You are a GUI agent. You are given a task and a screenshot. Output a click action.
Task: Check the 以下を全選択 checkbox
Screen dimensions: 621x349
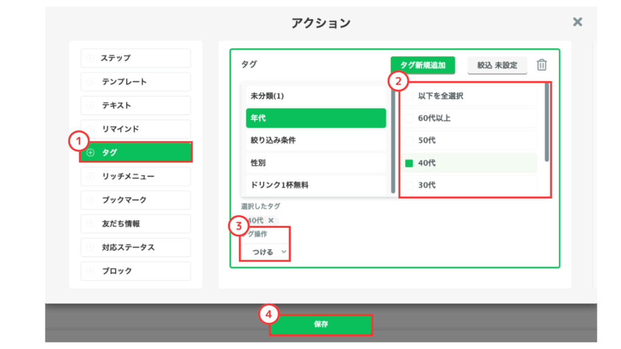coord(410,96)
